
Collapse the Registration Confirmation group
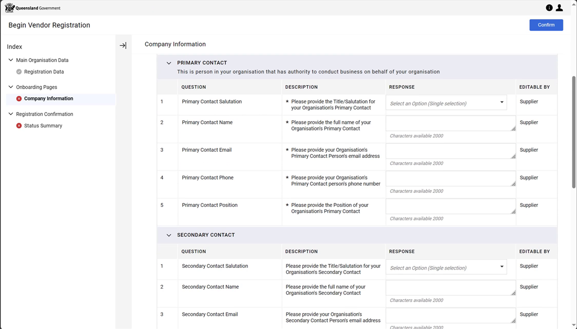10,114
